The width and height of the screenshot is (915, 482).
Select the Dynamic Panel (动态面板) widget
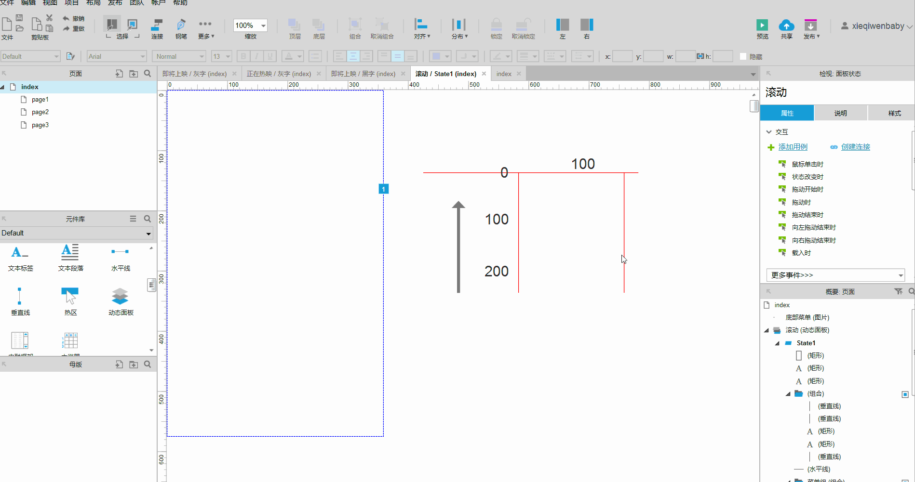coord(121,301)
